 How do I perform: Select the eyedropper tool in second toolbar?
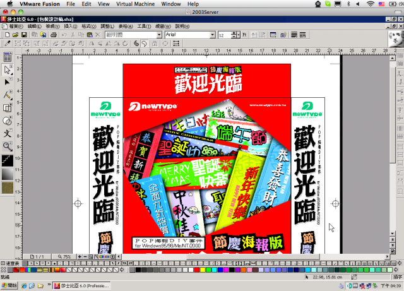click(x=8, y=44)
